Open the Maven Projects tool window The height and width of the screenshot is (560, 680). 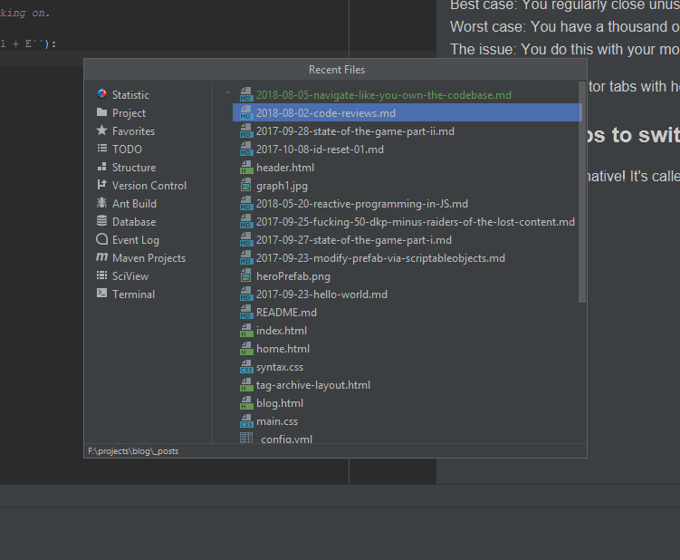[x=148, y=258]
